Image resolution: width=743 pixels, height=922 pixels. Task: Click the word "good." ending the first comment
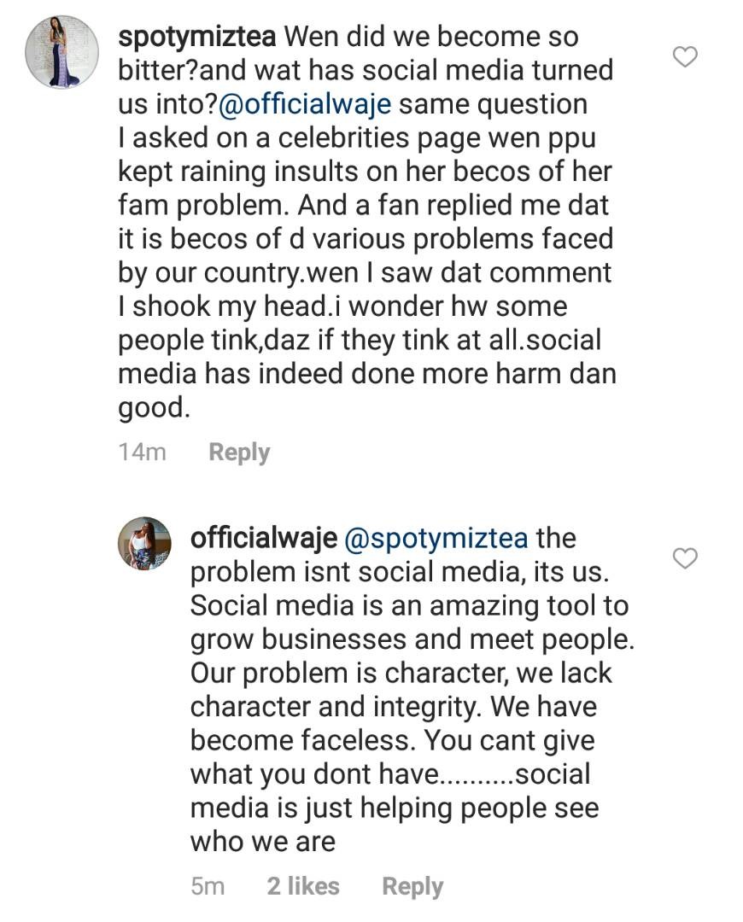[x=153, y=408]
